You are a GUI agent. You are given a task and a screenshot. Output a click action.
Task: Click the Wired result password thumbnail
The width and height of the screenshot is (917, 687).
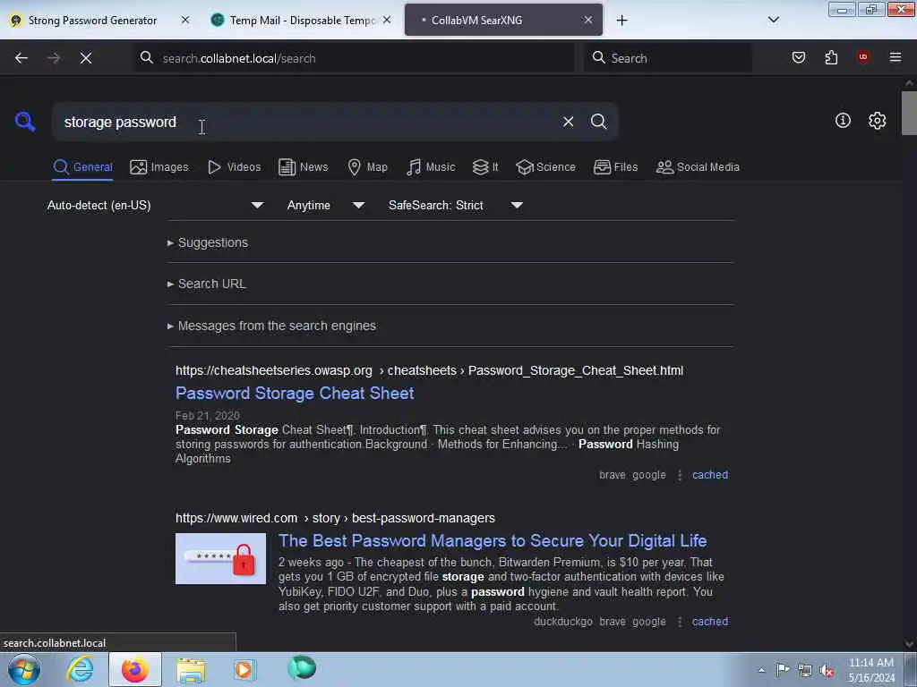pos(220,558)
